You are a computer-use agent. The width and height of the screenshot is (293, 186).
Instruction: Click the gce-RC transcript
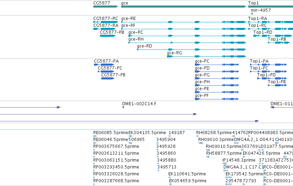coord(187,36)
